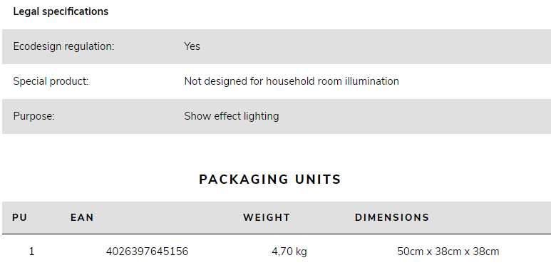This screenshot has height=270, width=551.
Task: Click EAN number 4026397645156
Action: tap(148, 251)
